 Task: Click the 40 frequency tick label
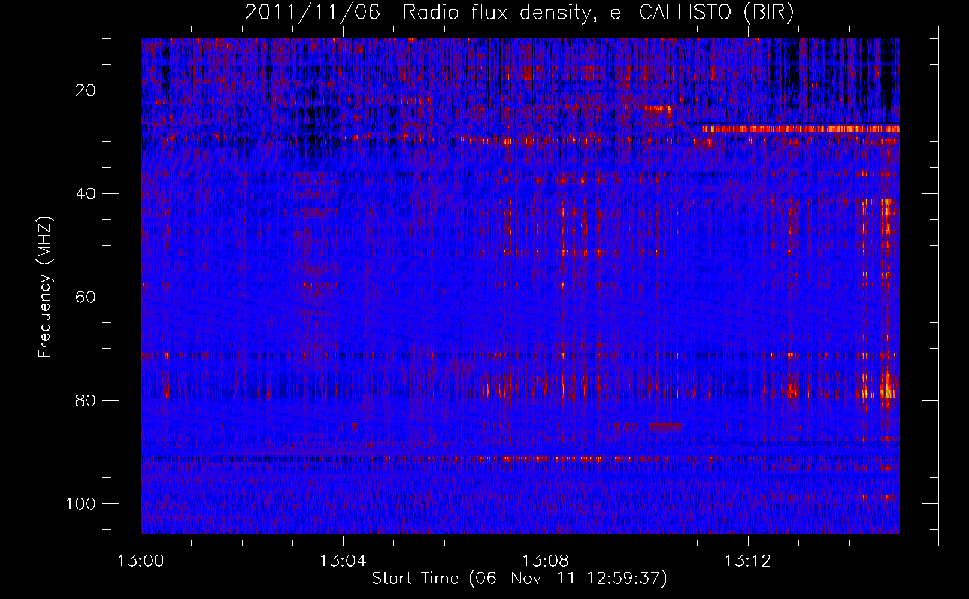point(86,193)
